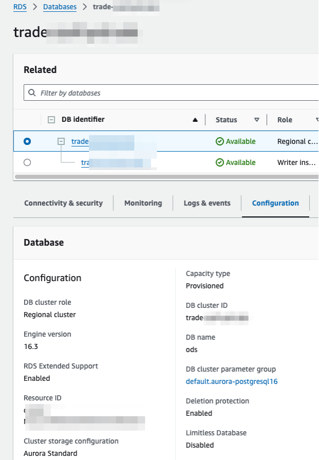
Task: Select the Configuration tab
Action: pos(276,203)
